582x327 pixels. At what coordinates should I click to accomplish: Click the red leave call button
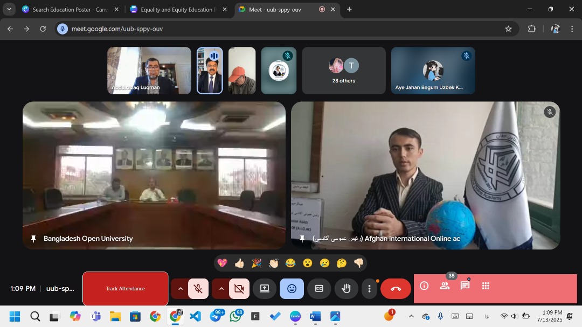[x=396, y=289]
